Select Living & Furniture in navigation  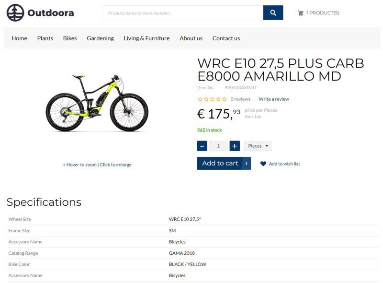tap(146, 38)
